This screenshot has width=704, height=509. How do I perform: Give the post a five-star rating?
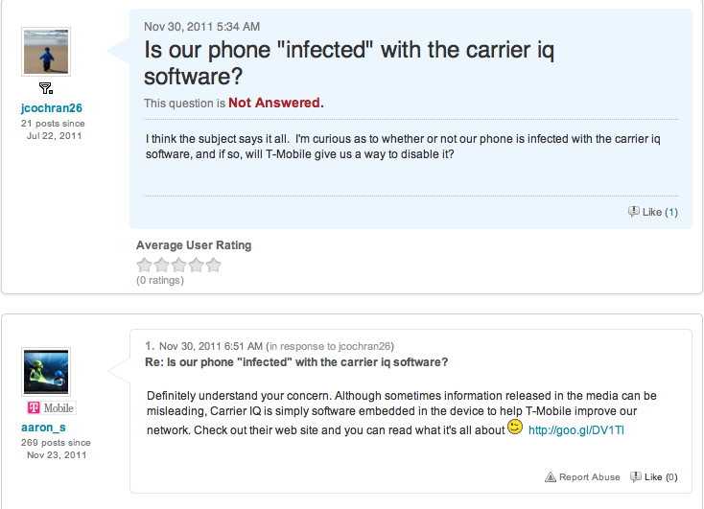(x=213, y=266)
